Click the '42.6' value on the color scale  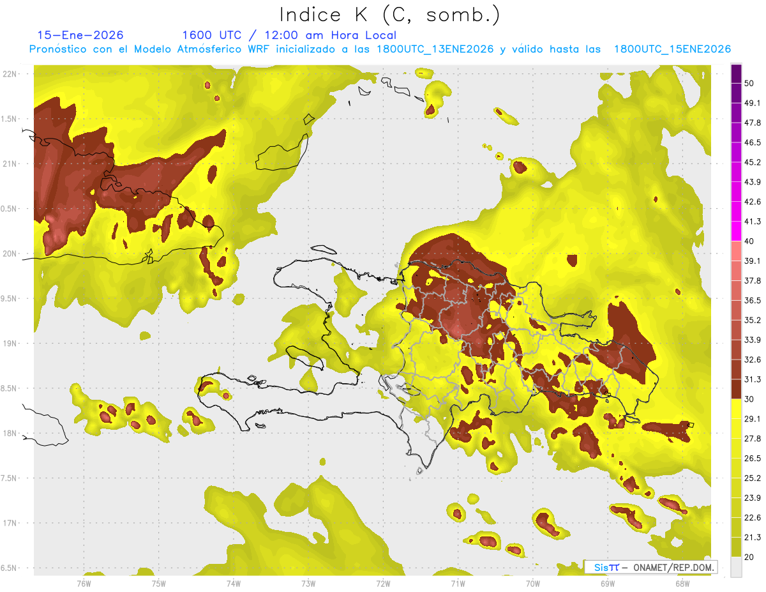(x=752, y=202)
